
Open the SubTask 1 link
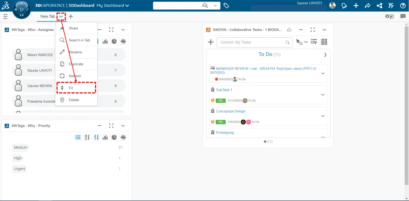[x=224, y=90]
